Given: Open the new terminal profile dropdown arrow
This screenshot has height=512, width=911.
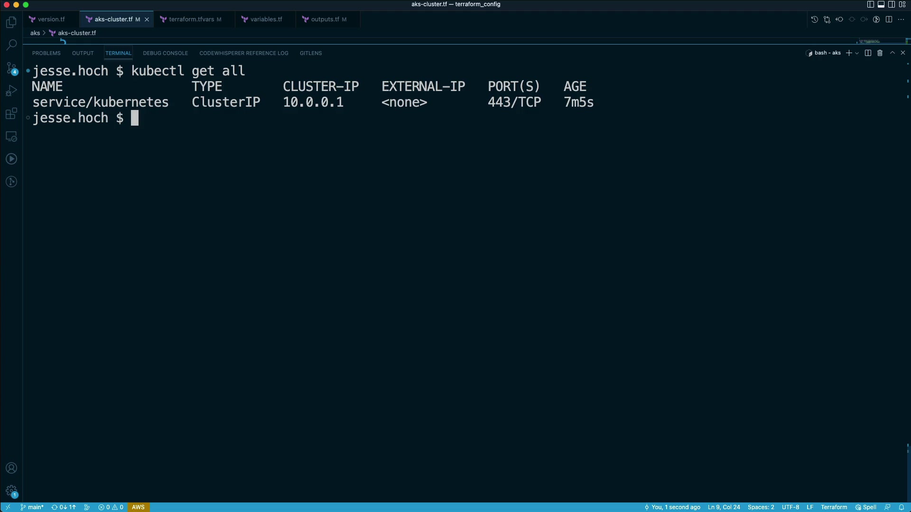Looking at the screenshot, I should (x=857, y=53).
